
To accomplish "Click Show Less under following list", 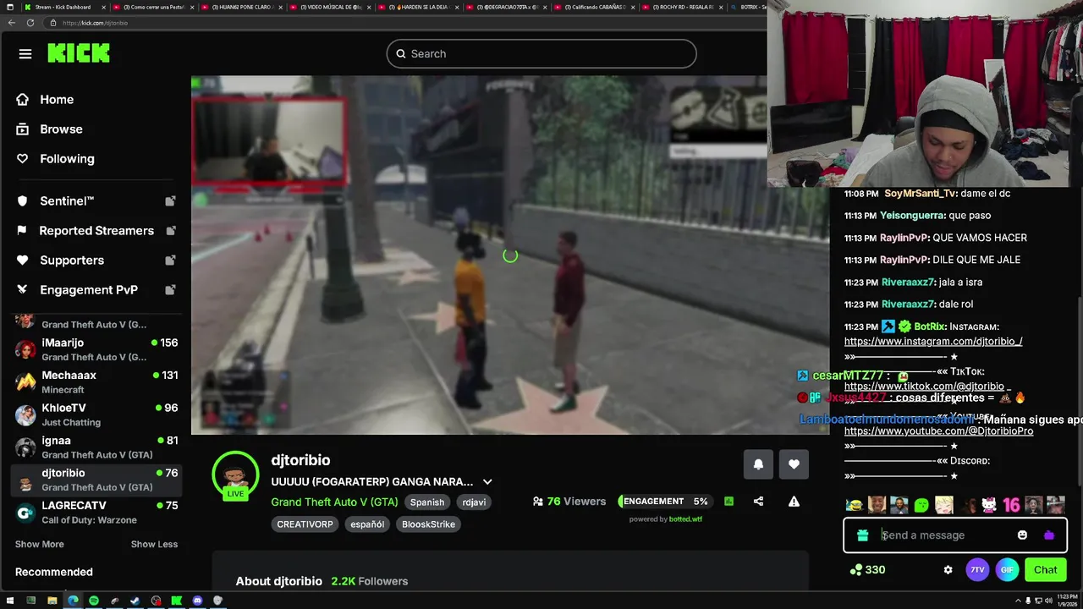I will (154, 545).
